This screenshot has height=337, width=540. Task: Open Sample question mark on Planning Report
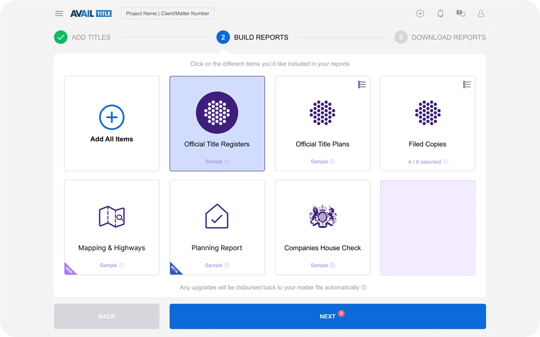[228, 265]
